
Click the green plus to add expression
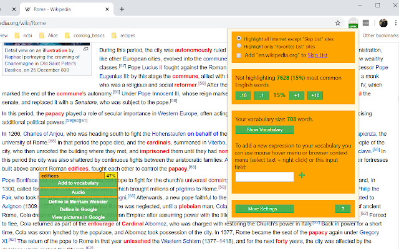click(x=302, y=176)
